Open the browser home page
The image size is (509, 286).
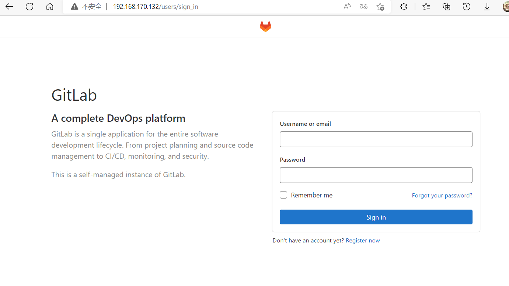coord(50,7)
